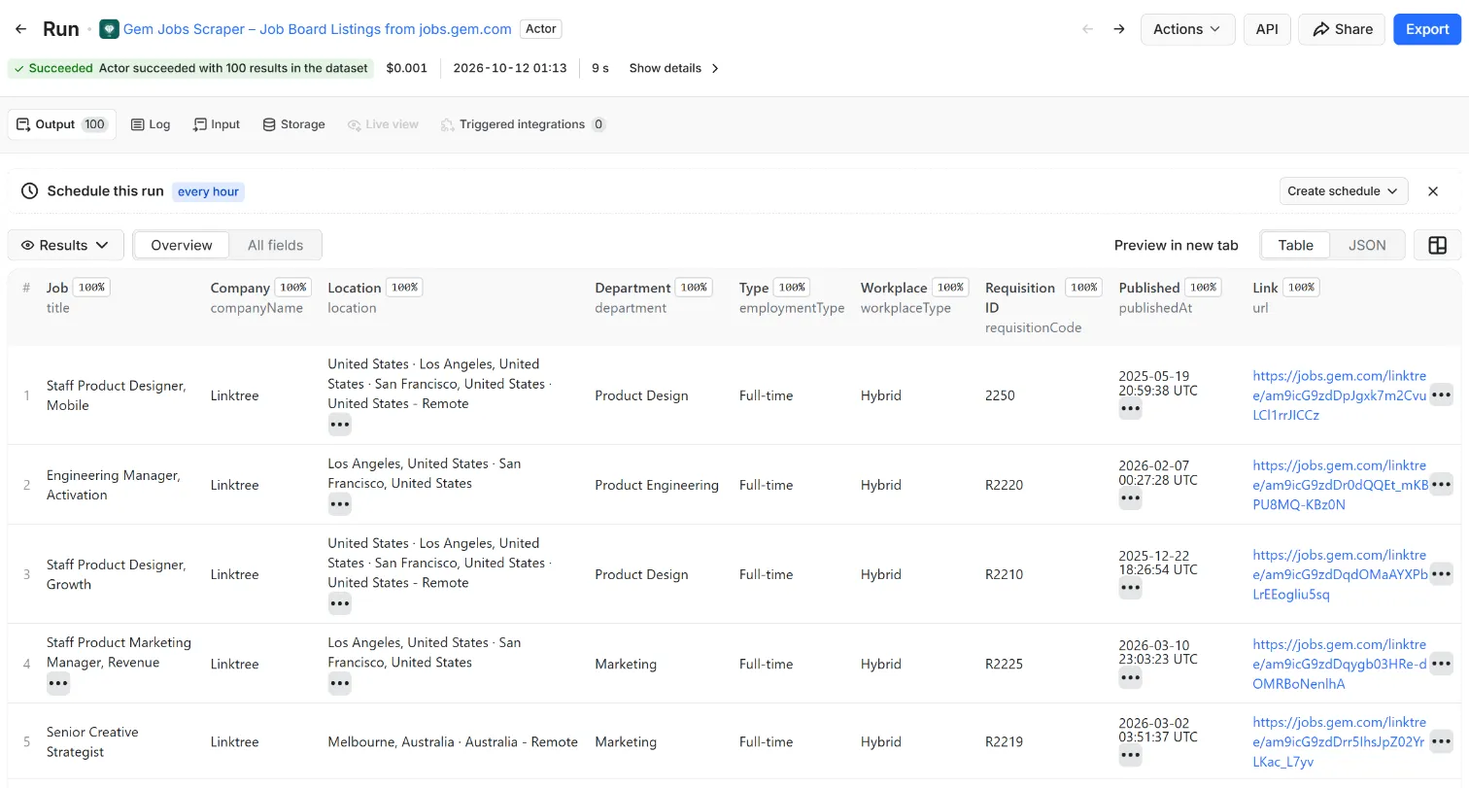Click the Export button

pos(1427,29)
